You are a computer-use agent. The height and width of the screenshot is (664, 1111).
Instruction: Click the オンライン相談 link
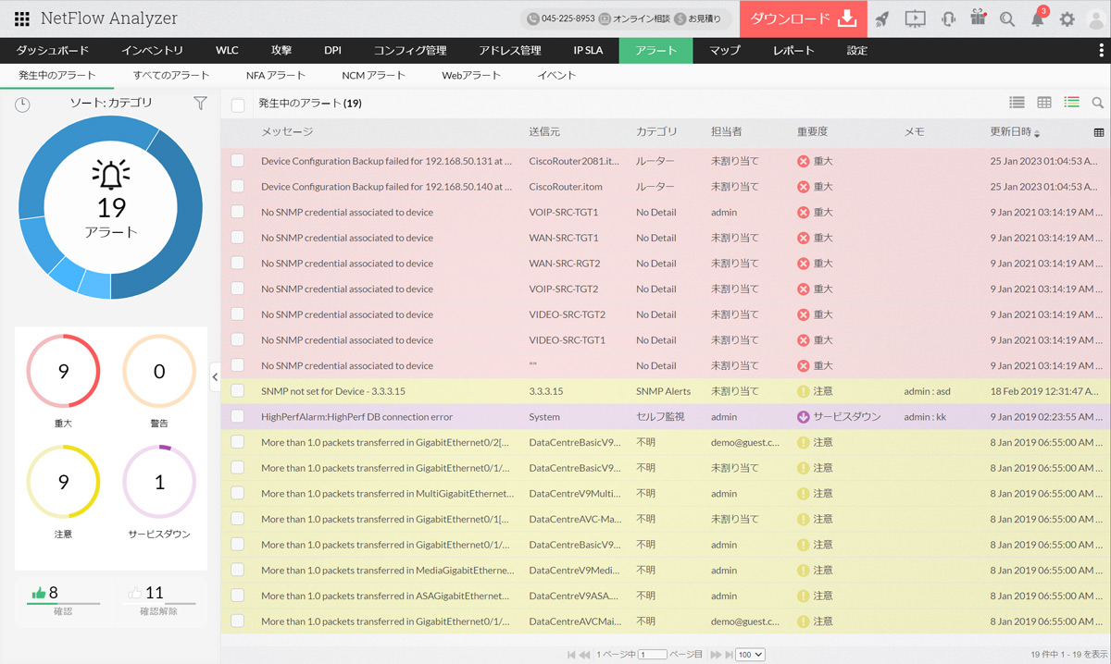click(x=634, y=19)
